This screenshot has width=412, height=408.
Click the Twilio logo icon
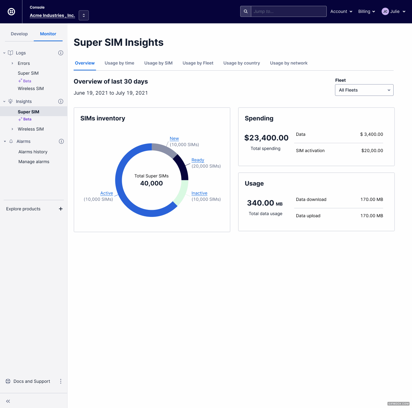[11, 12]
